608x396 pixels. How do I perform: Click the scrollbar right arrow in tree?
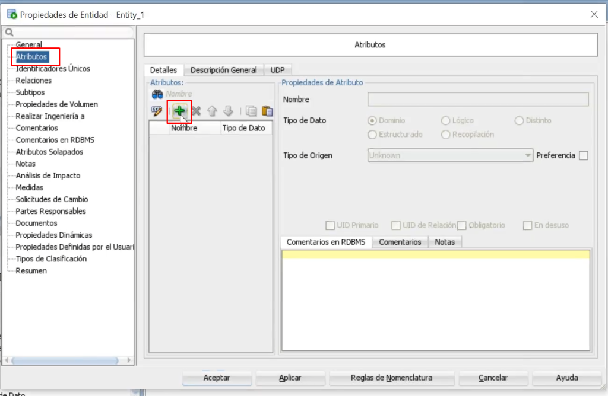point(129,360)
